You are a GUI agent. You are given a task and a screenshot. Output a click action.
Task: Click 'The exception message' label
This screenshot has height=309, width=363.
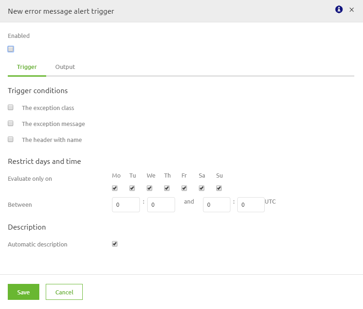pos(53,124)
